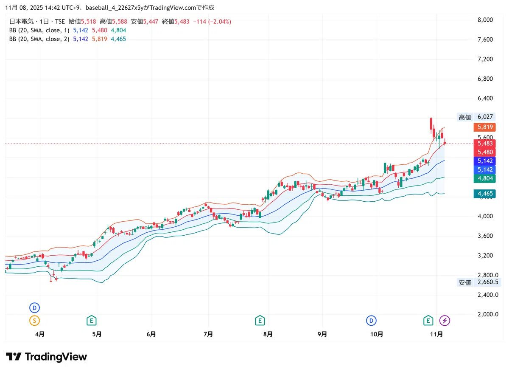
Task: Click the 5月 label on the time axis
Action: (x=97, y=334)
